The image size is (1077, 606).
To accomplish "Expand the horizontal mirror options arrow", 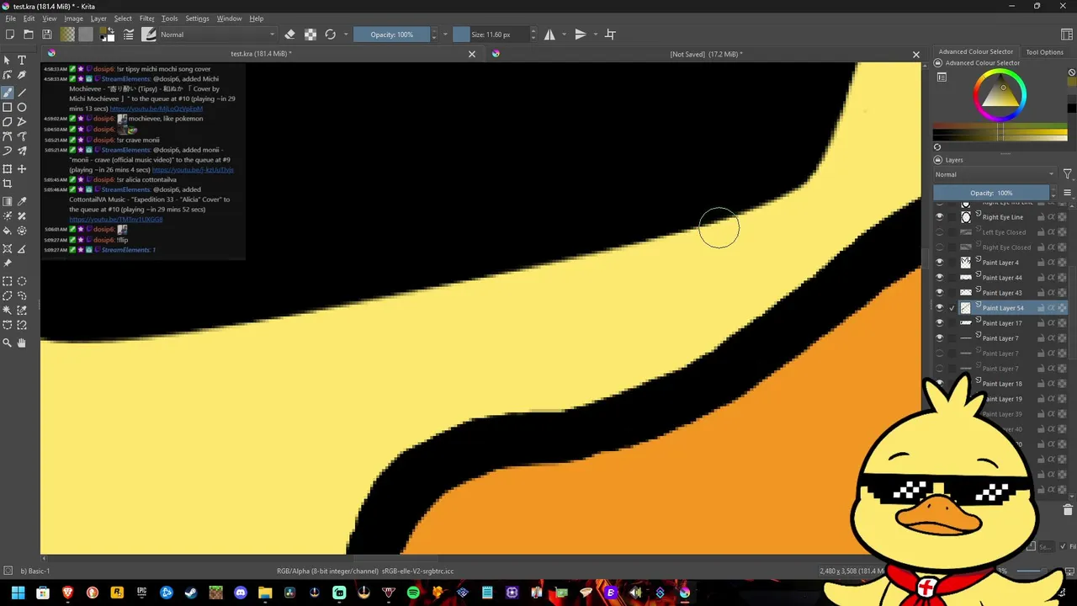I will 564,35.
